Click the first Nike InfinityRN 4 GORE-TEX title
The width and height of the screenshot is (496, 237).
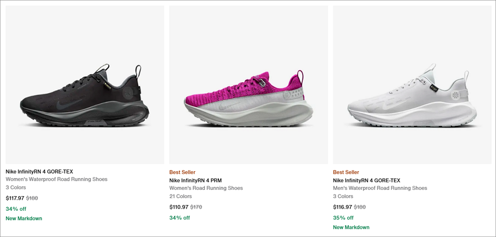(39, 172)
